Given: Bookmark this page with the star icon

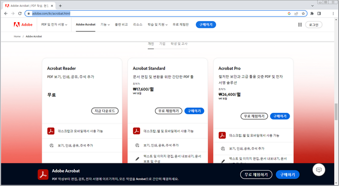Looking at the screenshot, I should pyautogui.click(x=303, y=13).
